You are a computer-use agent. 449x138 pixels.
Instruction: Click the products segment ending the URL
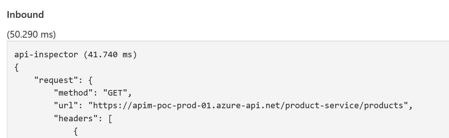383,106
